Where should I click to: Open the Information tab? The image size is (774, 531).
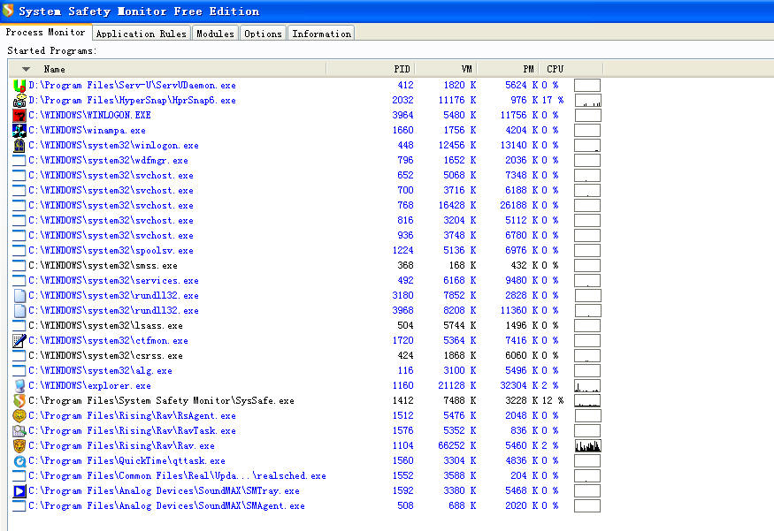coord(321,34)
